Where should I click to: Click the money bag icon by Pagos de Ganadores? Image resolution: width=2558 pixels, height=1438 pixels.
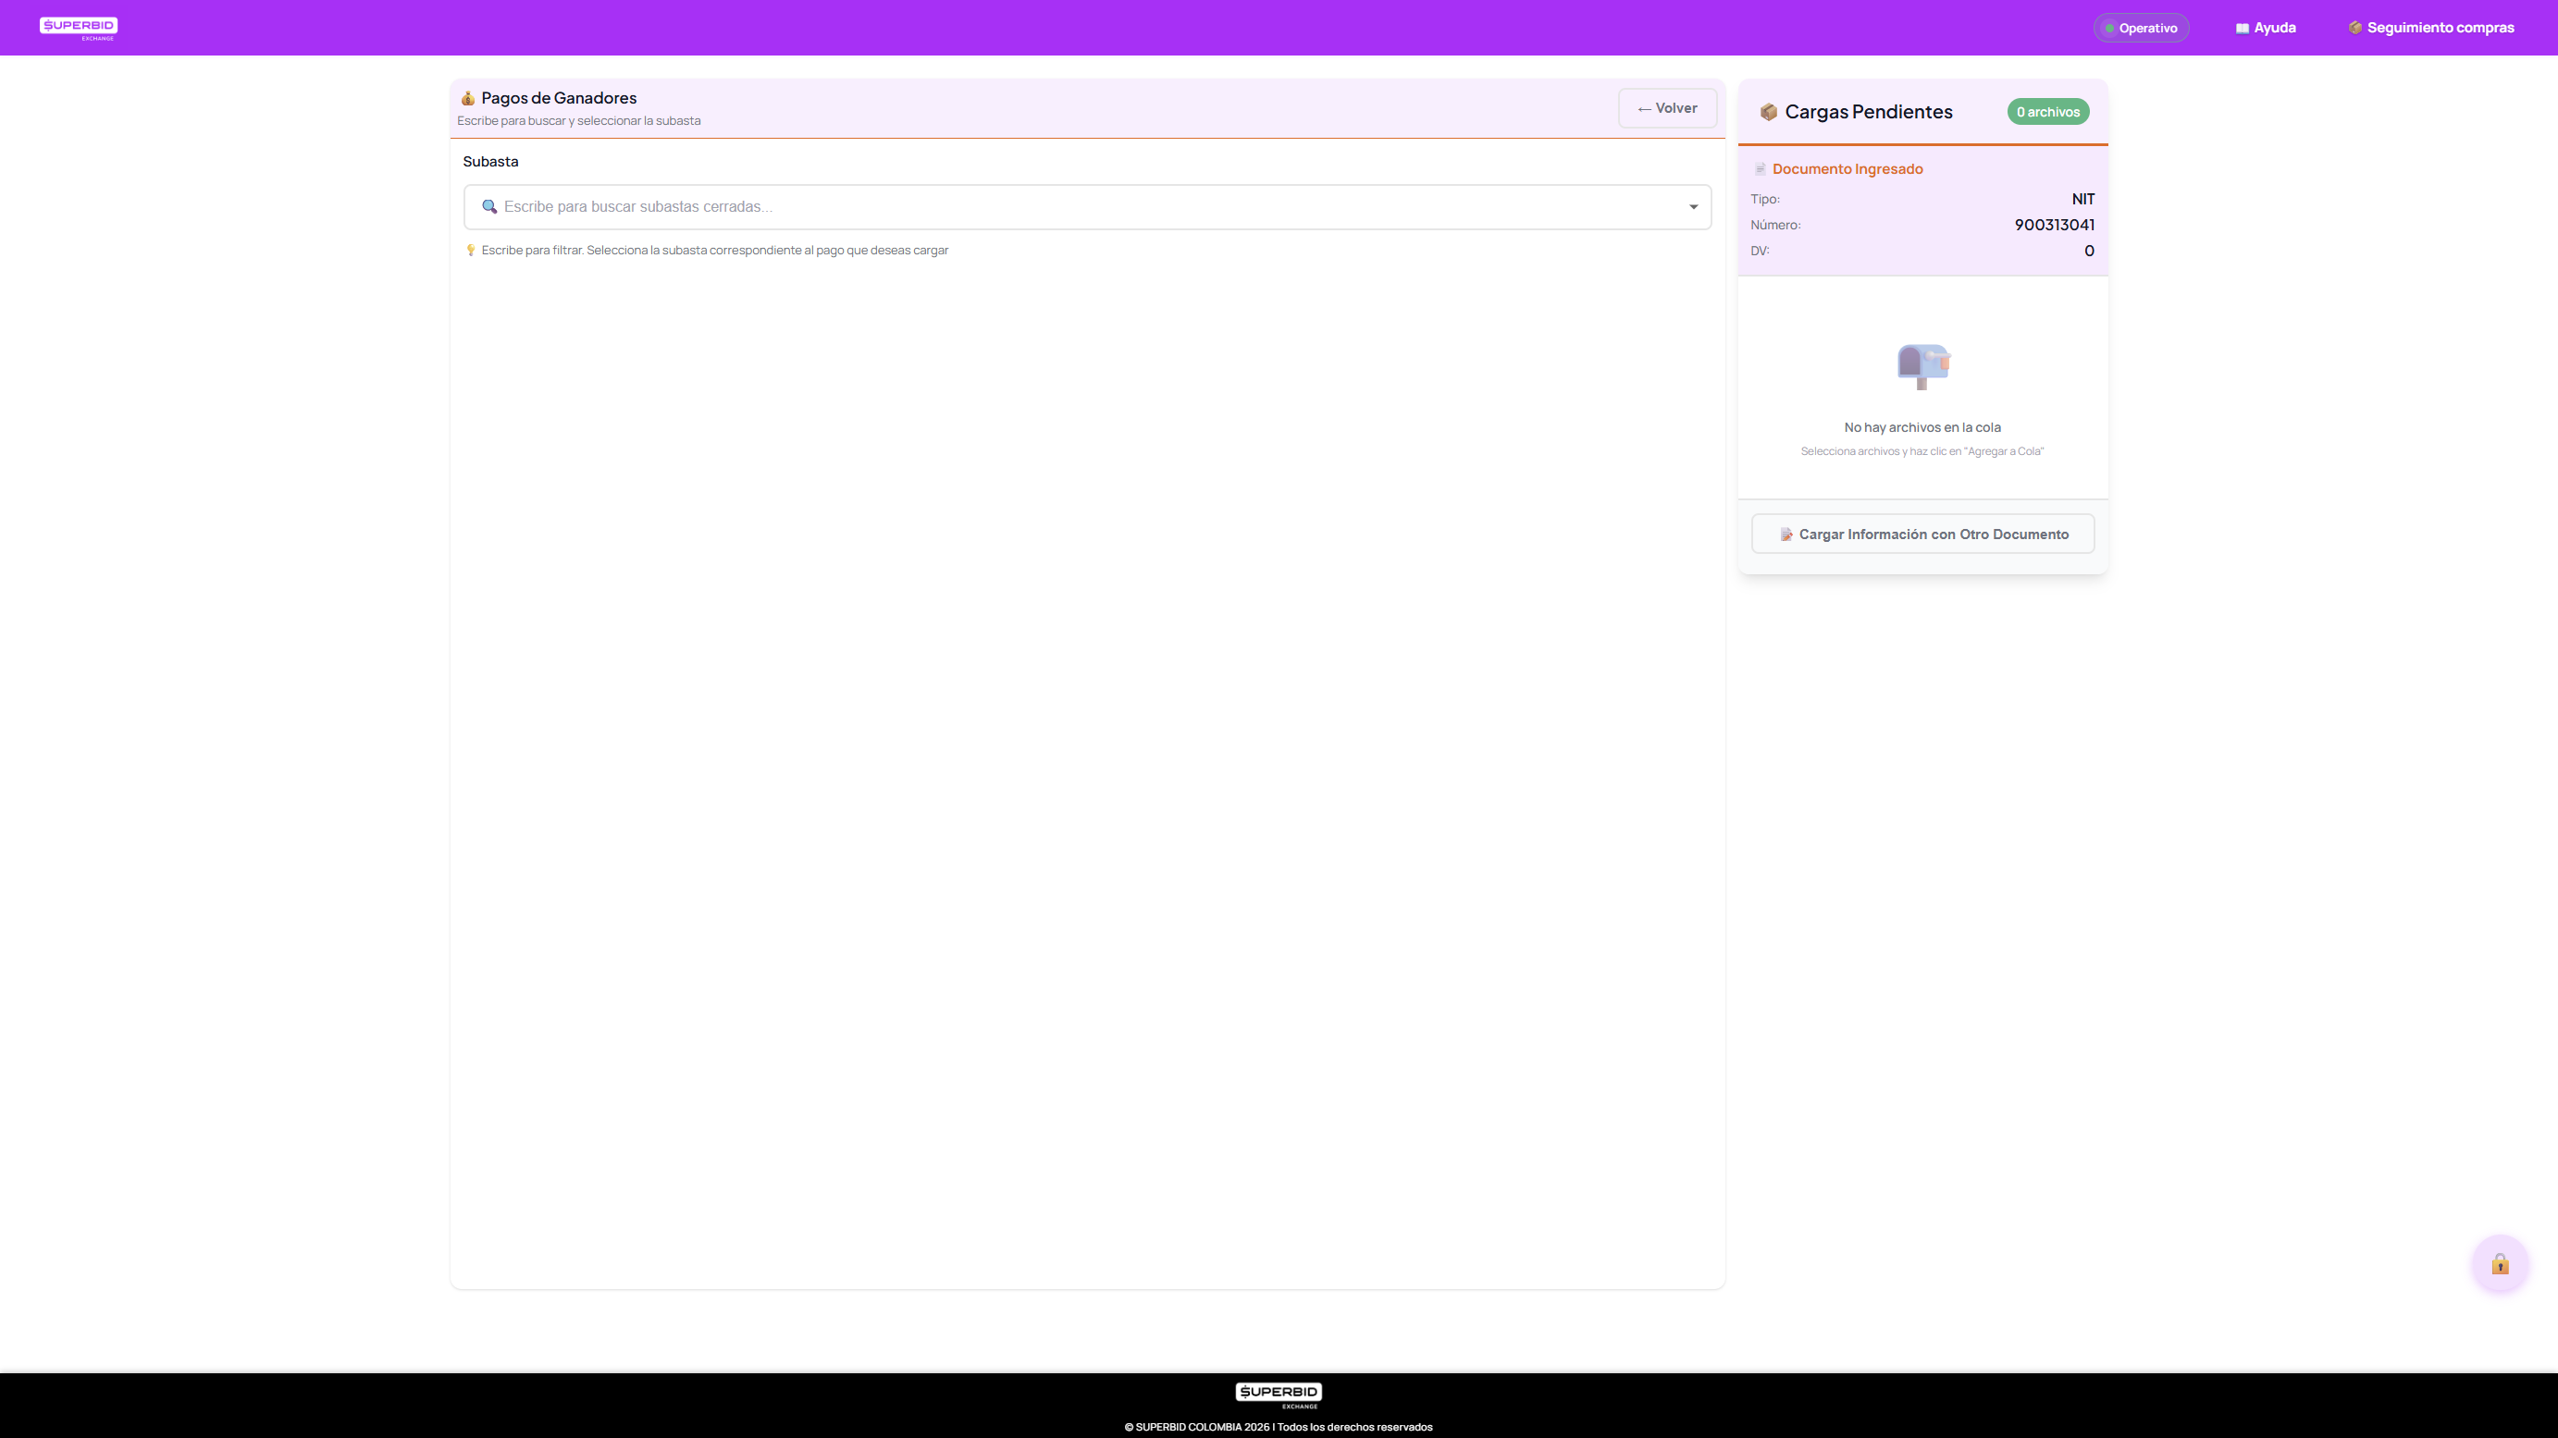coord(468,98)
